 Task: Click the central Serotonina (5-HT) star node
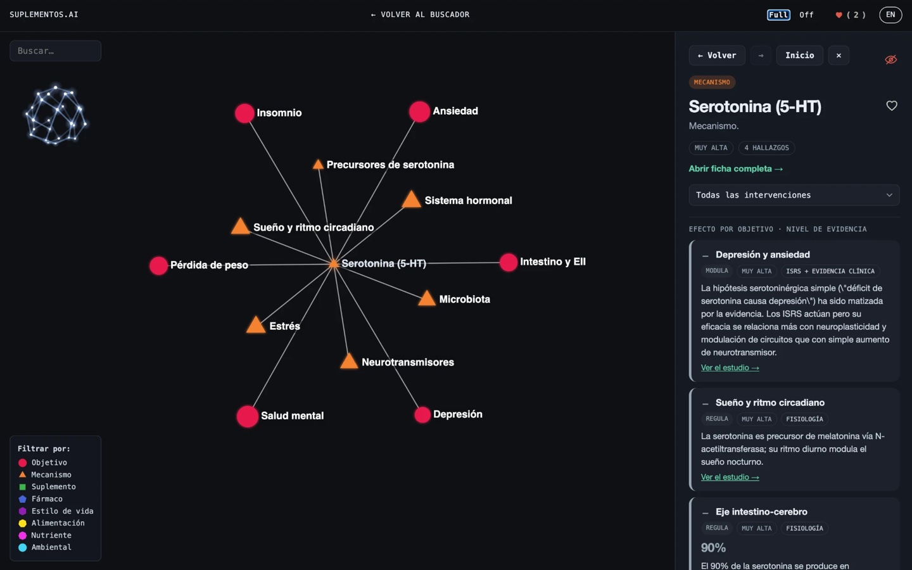334,263
